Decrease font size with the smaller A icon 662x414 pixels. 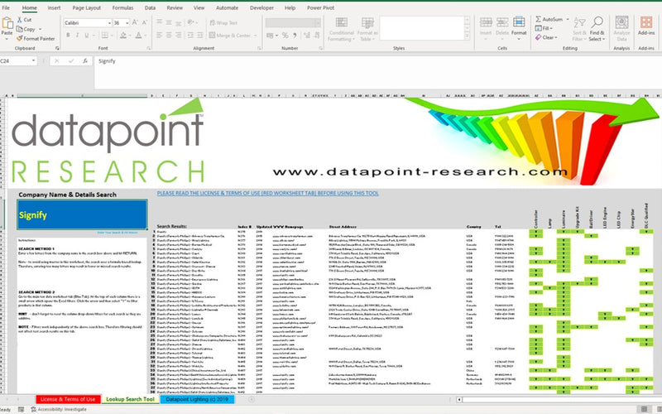pyautogui.click(x=144, y=22)
